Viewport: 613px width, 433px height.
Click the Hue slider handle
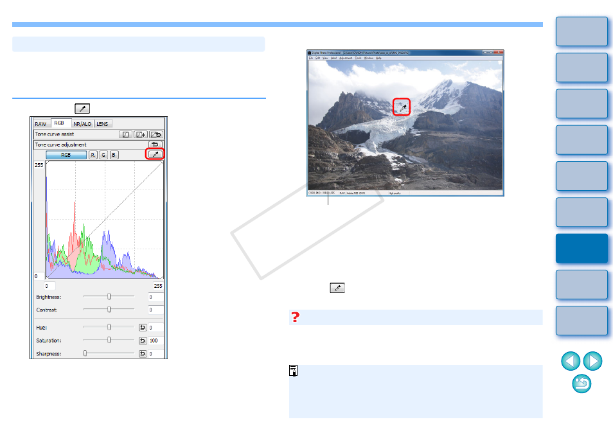click(109, 327)
